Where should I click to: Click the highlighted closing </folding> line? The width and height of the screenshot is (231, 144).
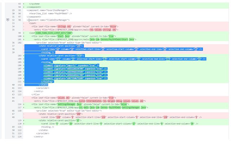(47, 82)
